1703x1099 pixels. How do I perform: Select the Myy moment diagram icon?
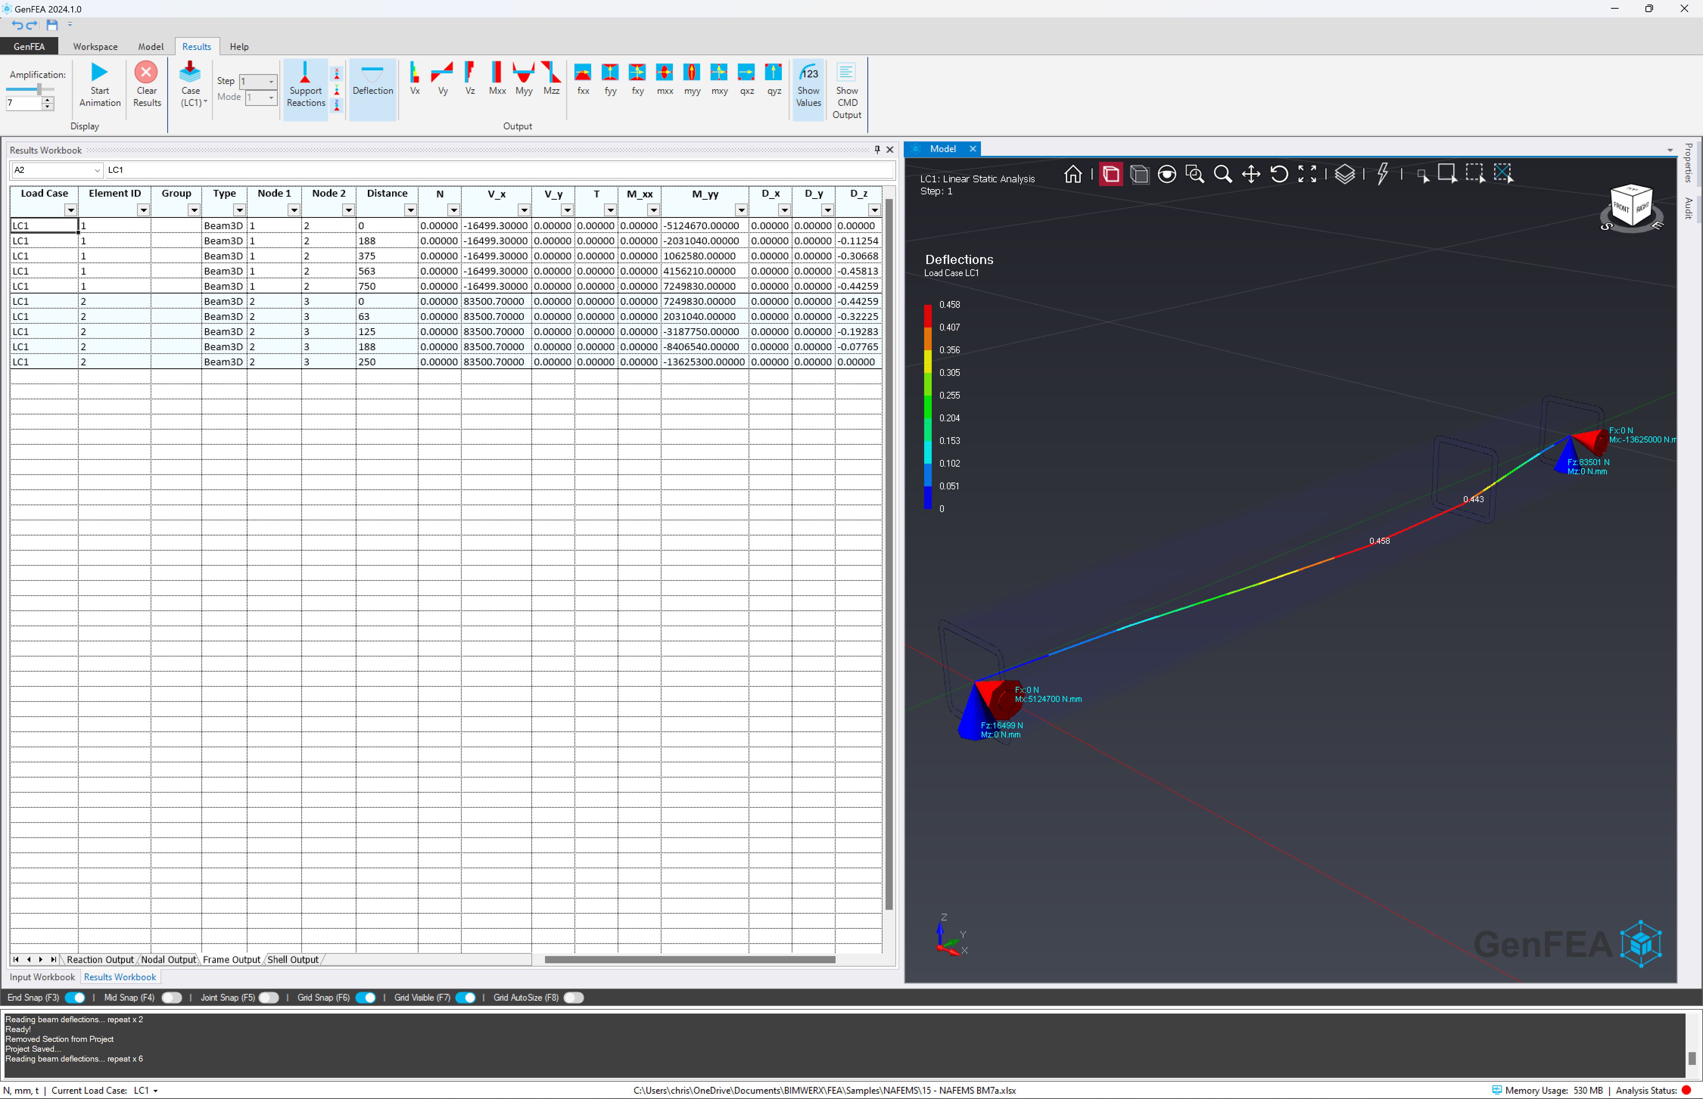pos(523,73)
